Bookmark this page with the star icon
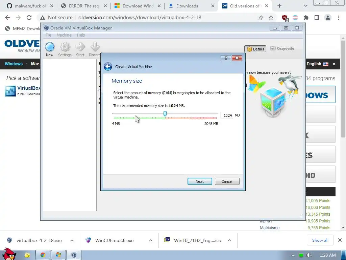This screenshot has width=346, height=260. [x=271, y=18]
